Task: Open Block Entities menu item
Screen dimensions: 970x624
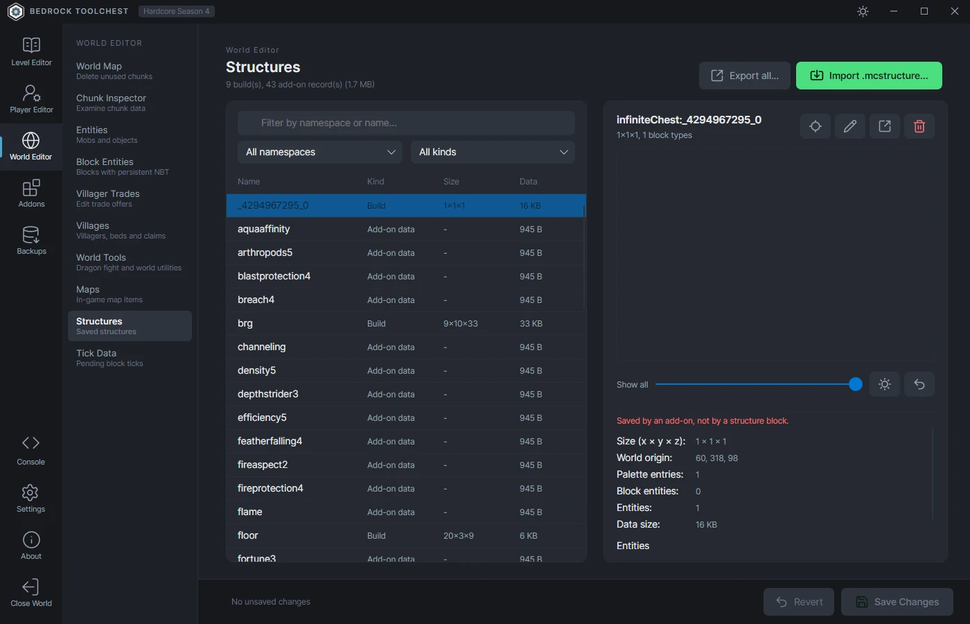Action: pyautogui.click(x=130, y=166)
